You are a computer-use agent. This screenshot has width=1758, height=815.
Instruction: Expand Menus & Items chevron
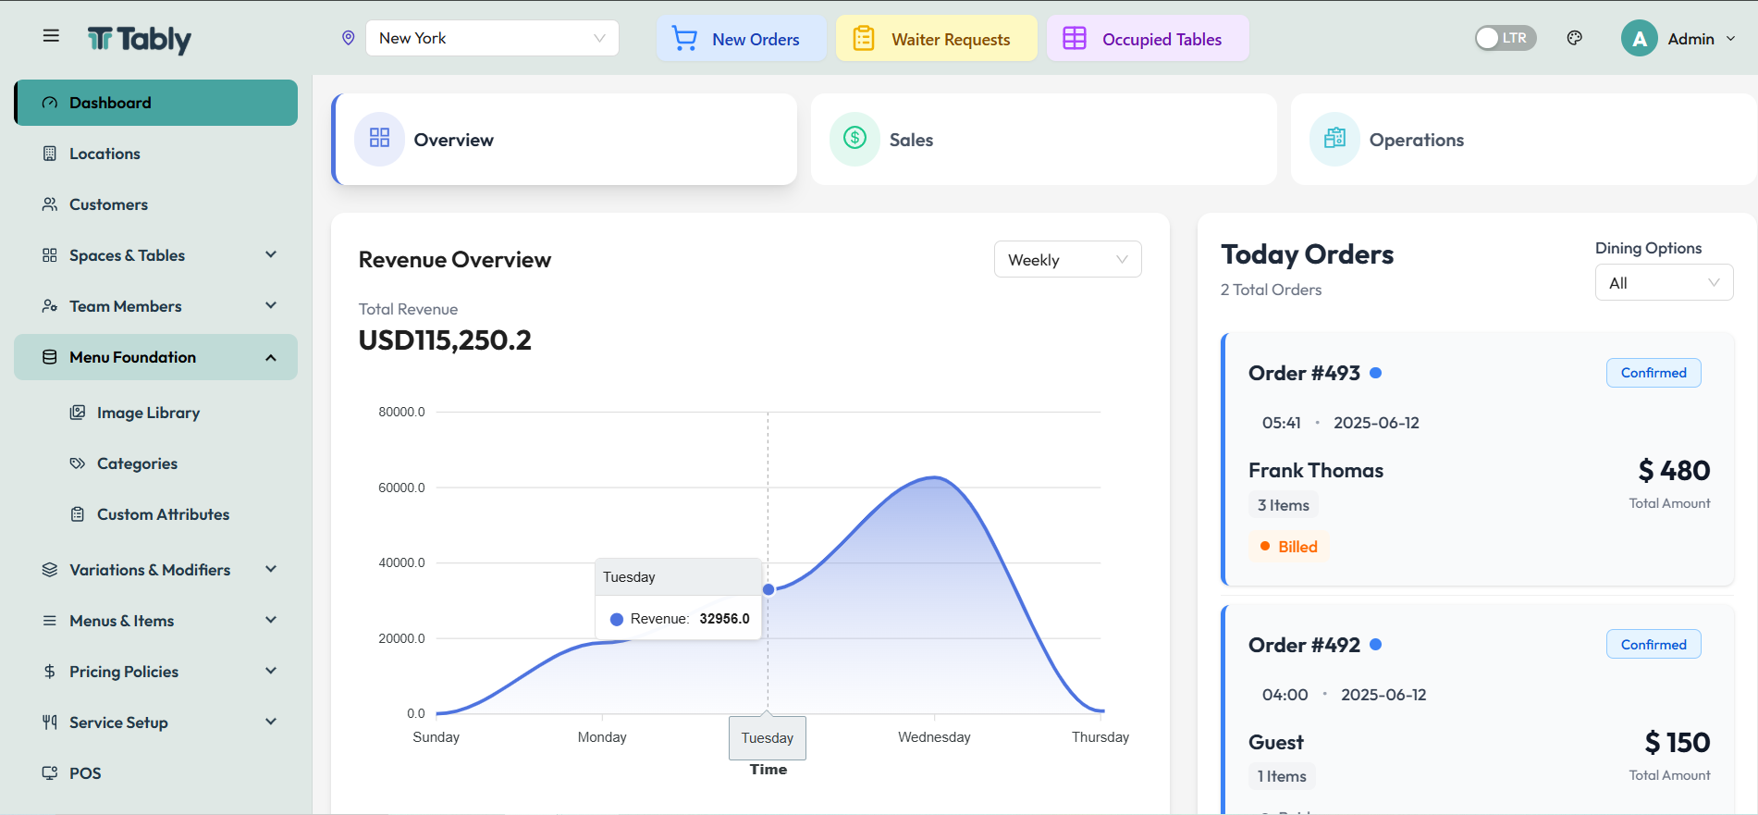271,620
